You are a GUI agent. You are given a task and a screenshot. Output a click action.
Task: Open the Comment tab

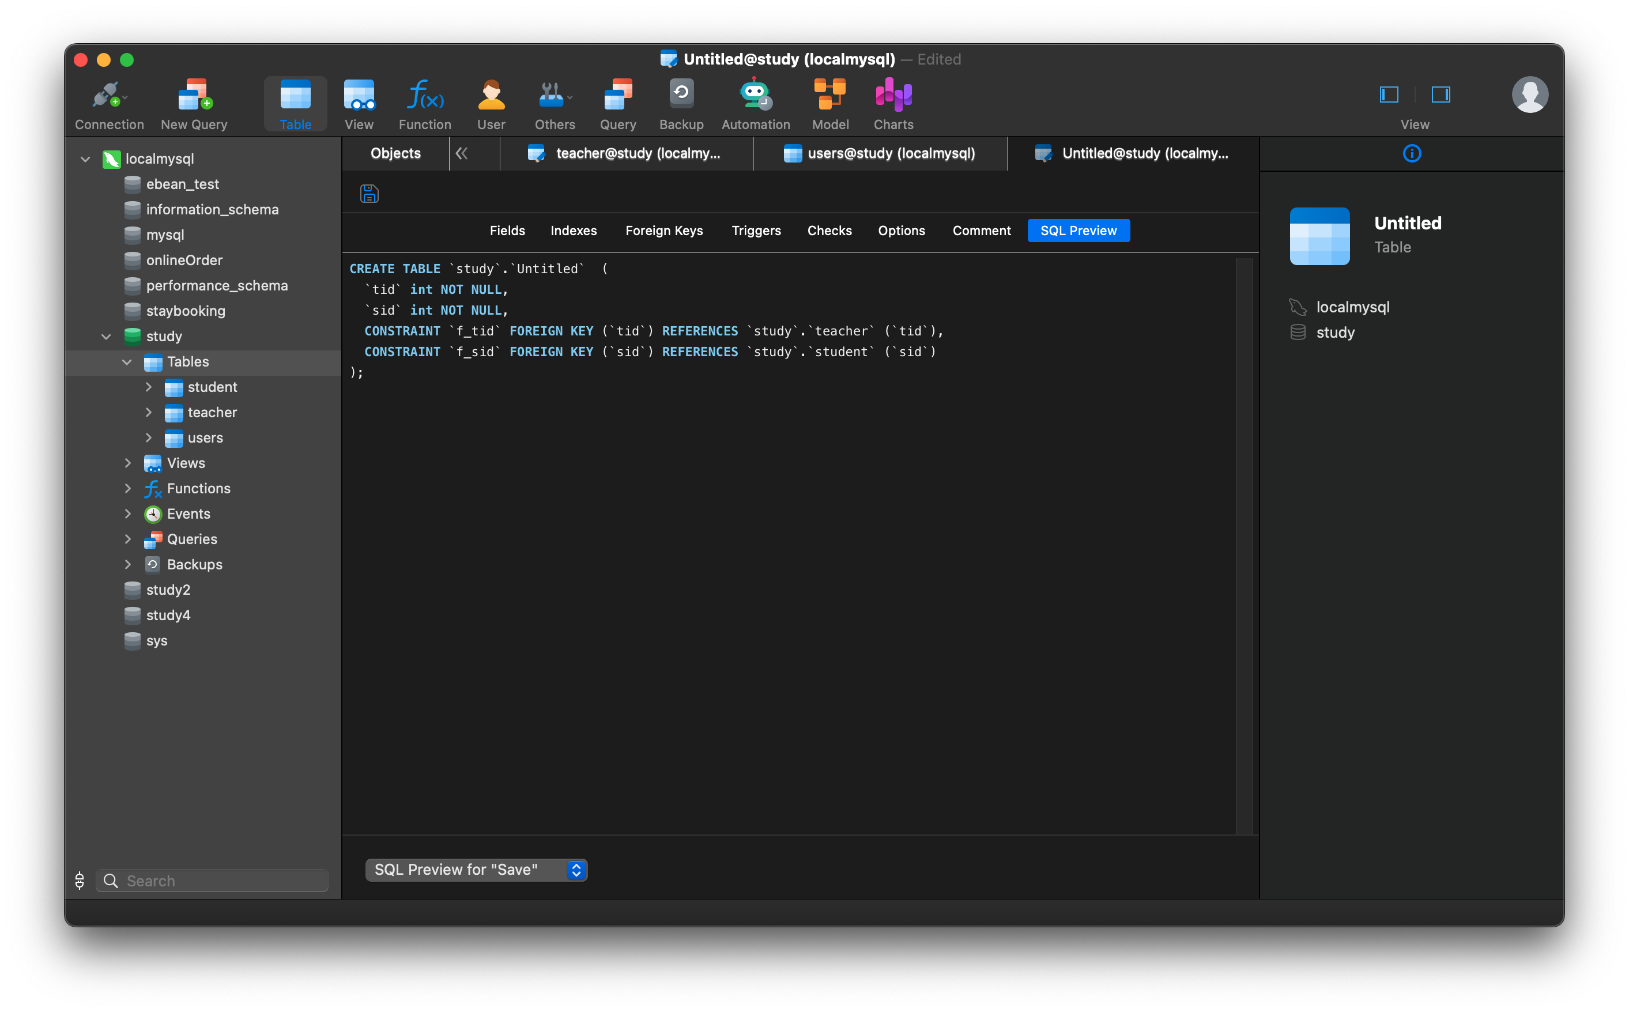click(981, 231)
